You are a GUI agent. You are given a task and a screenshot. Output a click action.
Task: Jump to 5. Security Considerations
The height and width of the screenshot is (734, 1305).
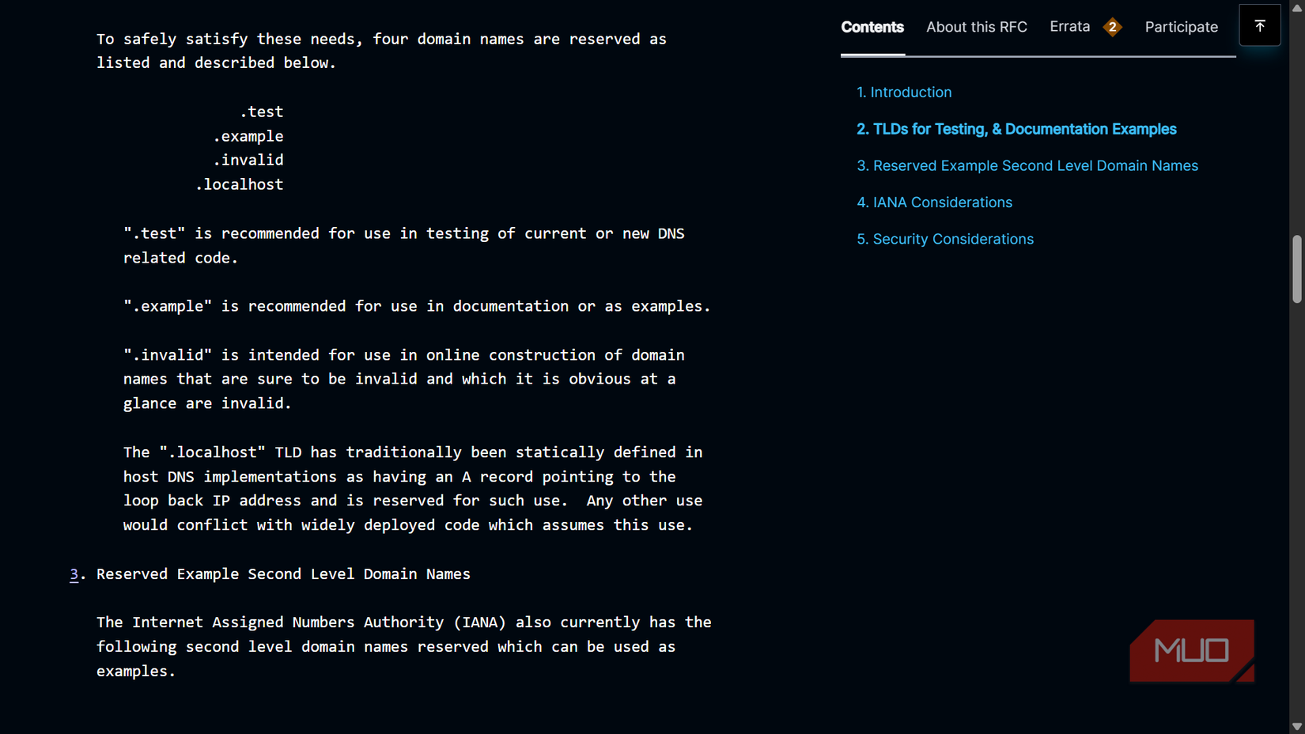click(x=945, y=239)
